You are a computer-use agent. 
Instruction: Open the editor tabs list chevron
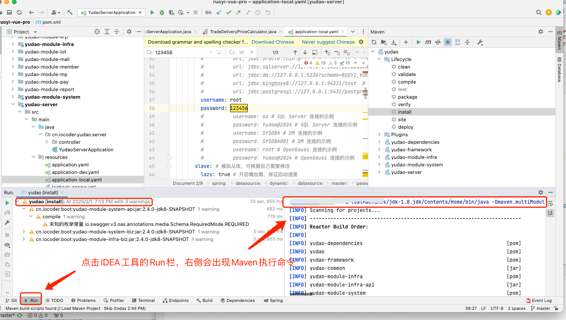click(x=352, y=32)
